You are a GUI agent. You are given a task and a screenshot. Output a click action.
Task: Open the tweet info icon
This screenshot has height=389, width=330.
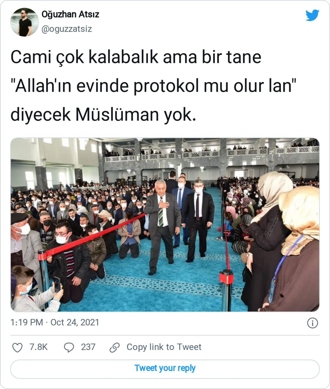(312, 323)
